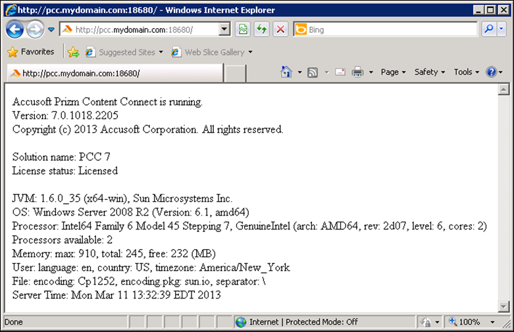The image size is (514, 332).
Task: Add to Favorites Bar star icon
Action: [74, 52]
